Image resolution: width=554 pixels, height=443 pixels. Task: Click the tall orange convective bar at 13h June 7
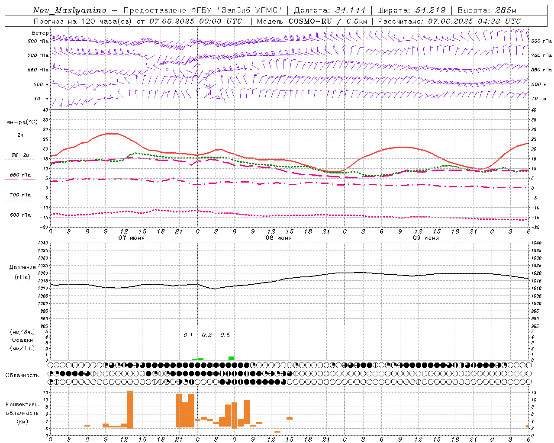(x=130, y=409)
